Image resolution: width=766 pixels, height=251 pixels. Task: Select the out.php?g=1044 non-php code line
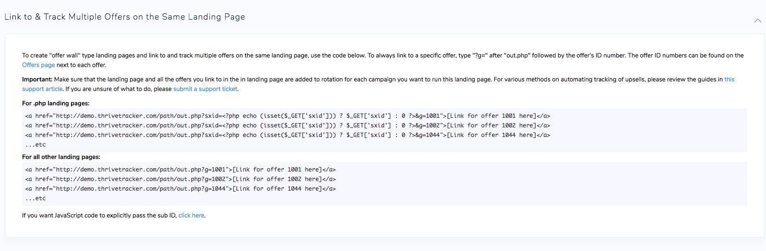click(180, 189)
